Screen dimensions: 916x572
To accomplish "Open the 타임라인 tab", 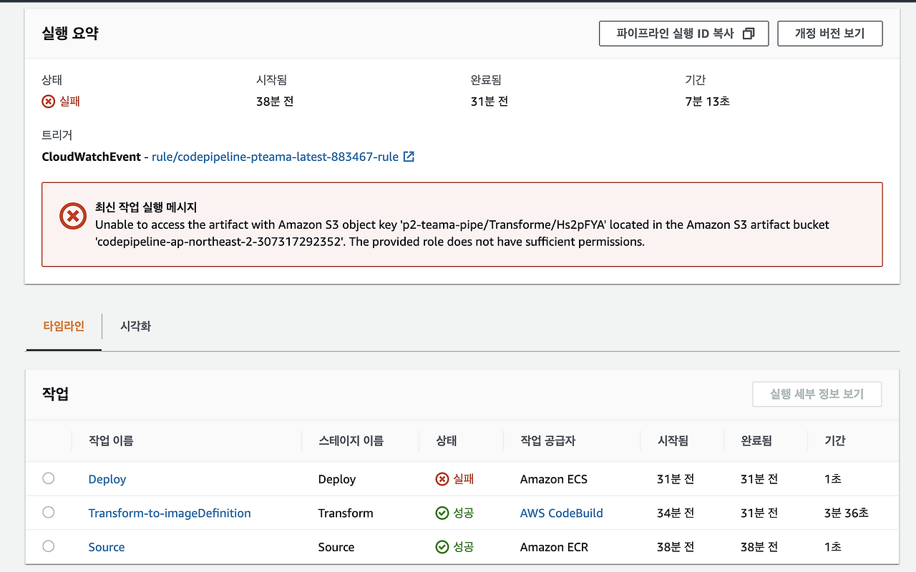I will (64, 325).
